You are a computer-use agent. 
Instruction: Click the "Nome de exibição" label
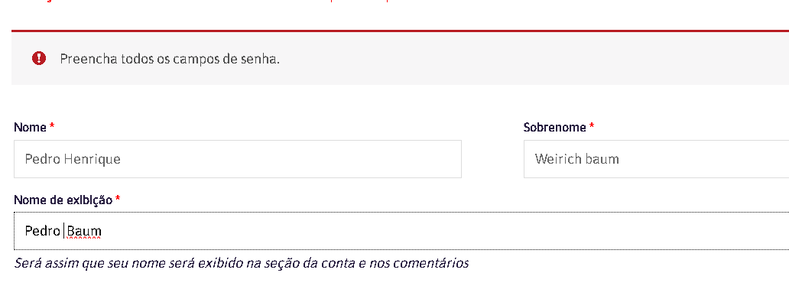(x=63, y=200)
